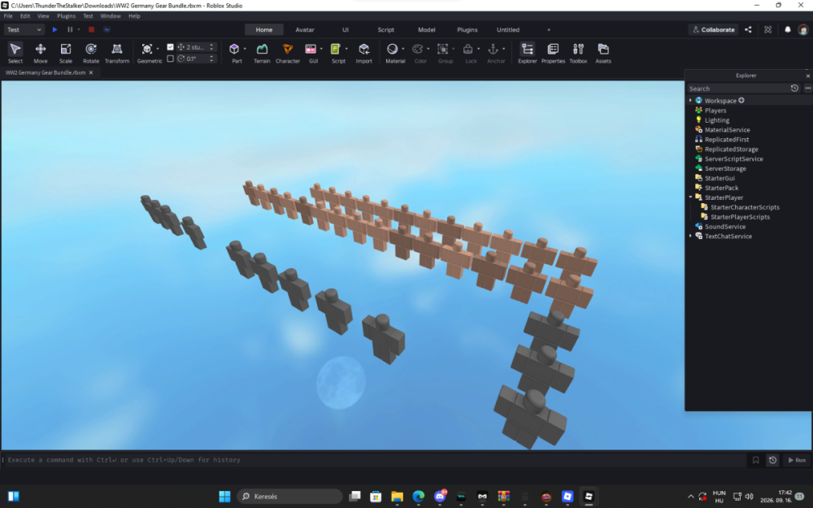Image resolution: width=813 pixels, height=508 pixels.
Task: Open the Assets manager
Action: (603, 53)
